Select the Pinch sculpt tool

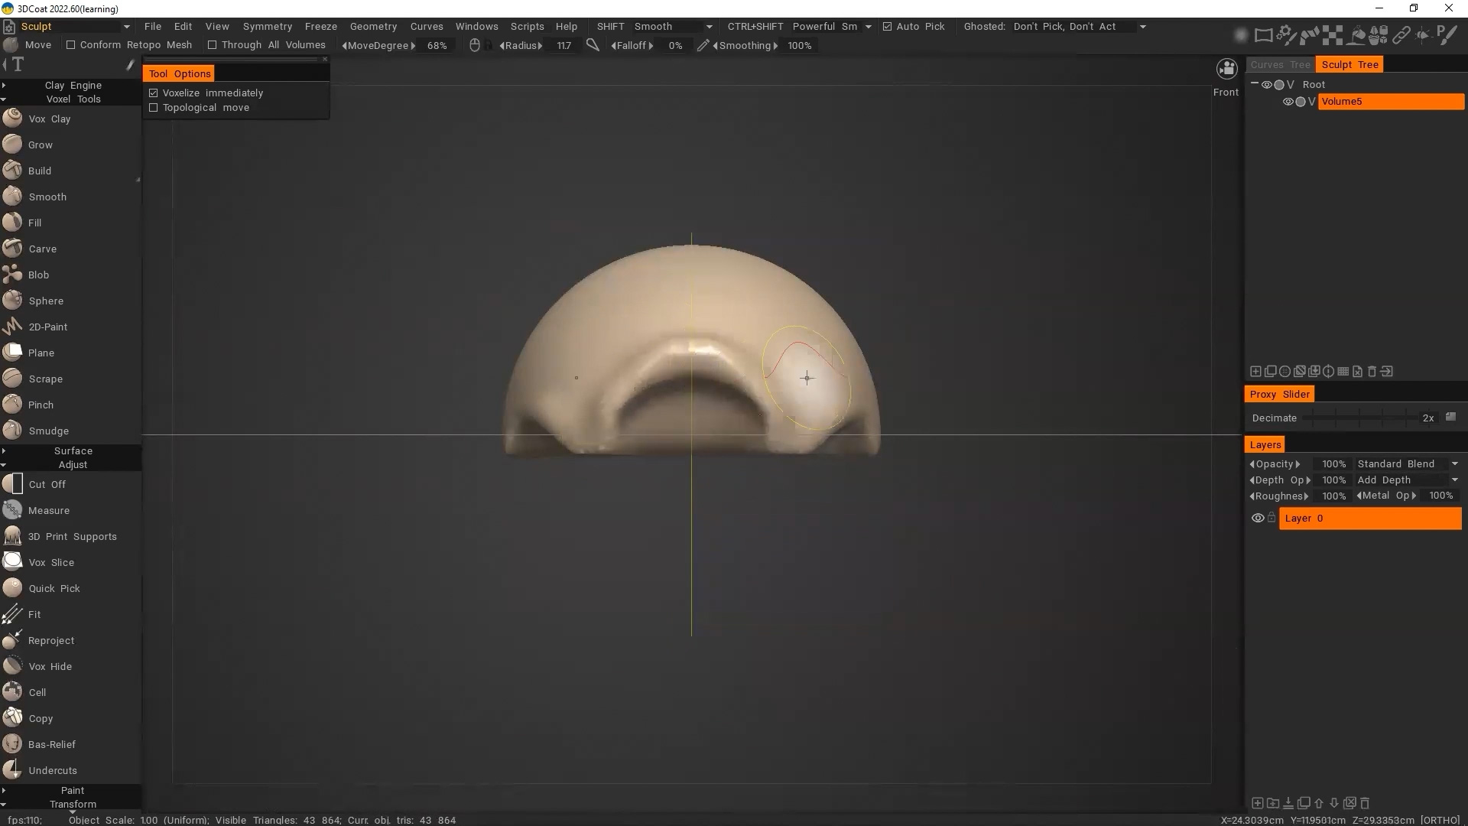click(41, 405)
